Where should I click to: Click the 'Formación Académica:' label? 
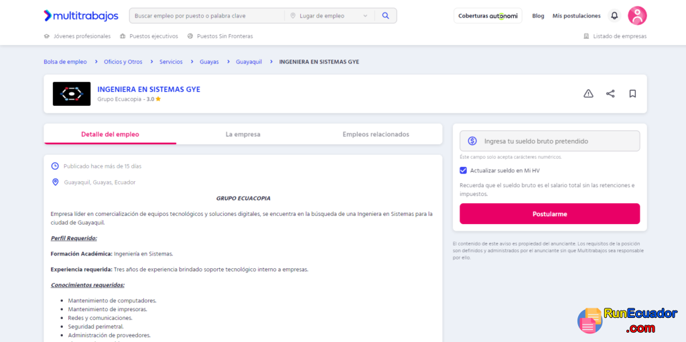pyautogui.click(x=82, y=253)
